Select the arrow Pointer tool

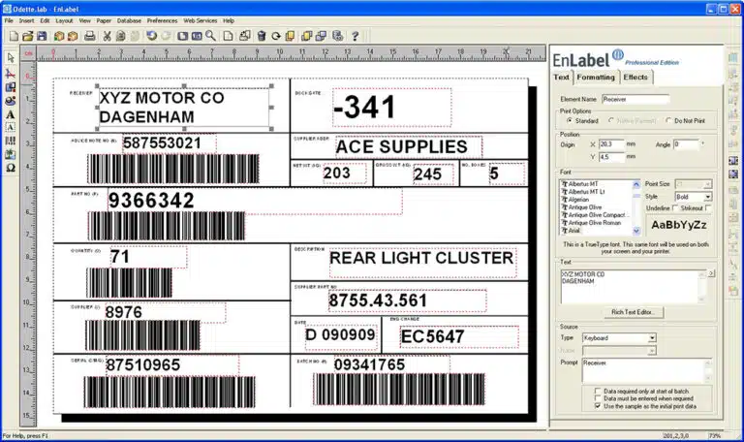(11, 58)
